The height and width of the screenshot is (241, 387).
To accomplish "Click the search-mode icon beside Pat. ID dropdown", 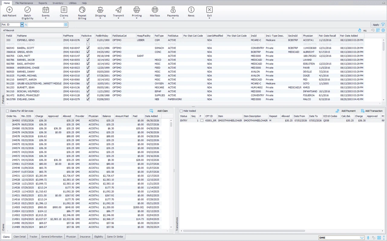I will click(x=26, y=24).
